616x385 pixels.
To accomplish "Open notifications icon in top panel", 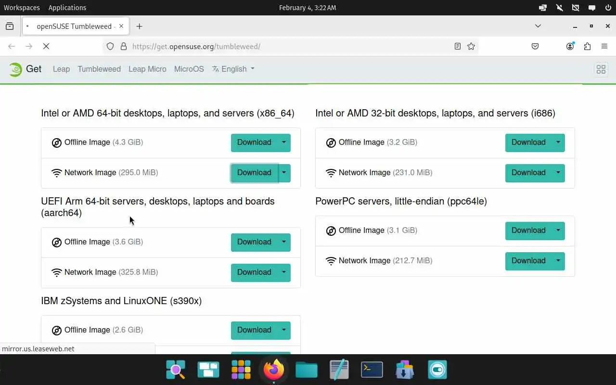I will coord(591,8).
